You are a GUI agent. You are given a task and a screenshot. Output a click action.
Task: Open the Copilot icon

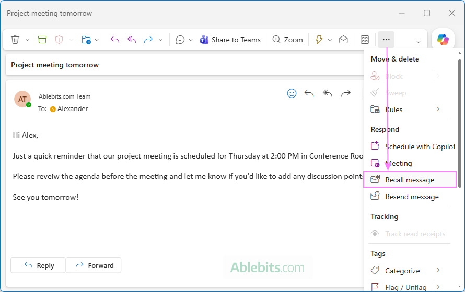point(443,40)
